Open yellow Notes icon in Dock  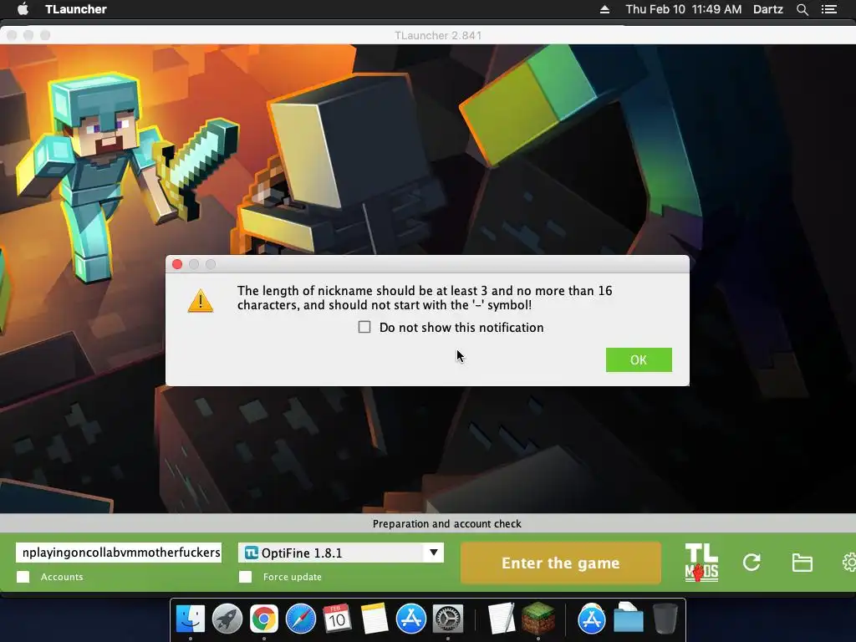(374, 619)
